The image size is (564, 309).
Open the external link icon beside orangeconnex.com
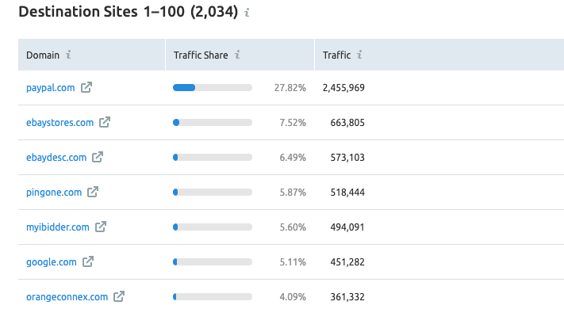tap(119, 296)
